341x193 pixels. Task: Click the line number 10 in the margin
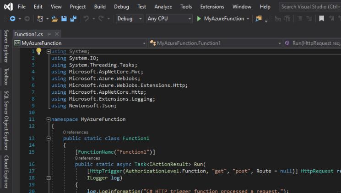(32, 113)
